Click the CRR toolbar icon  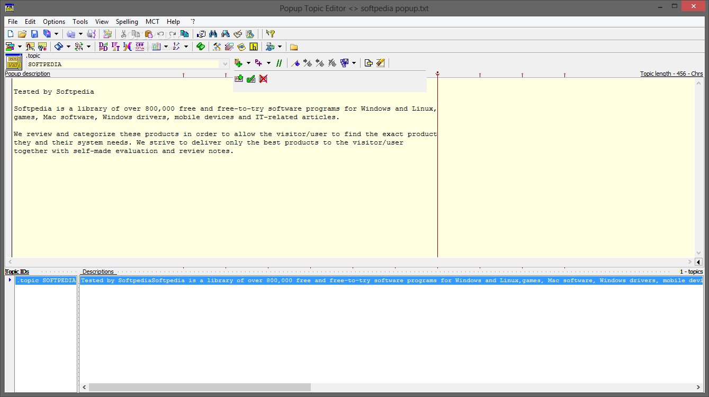(x=140, y=47)
